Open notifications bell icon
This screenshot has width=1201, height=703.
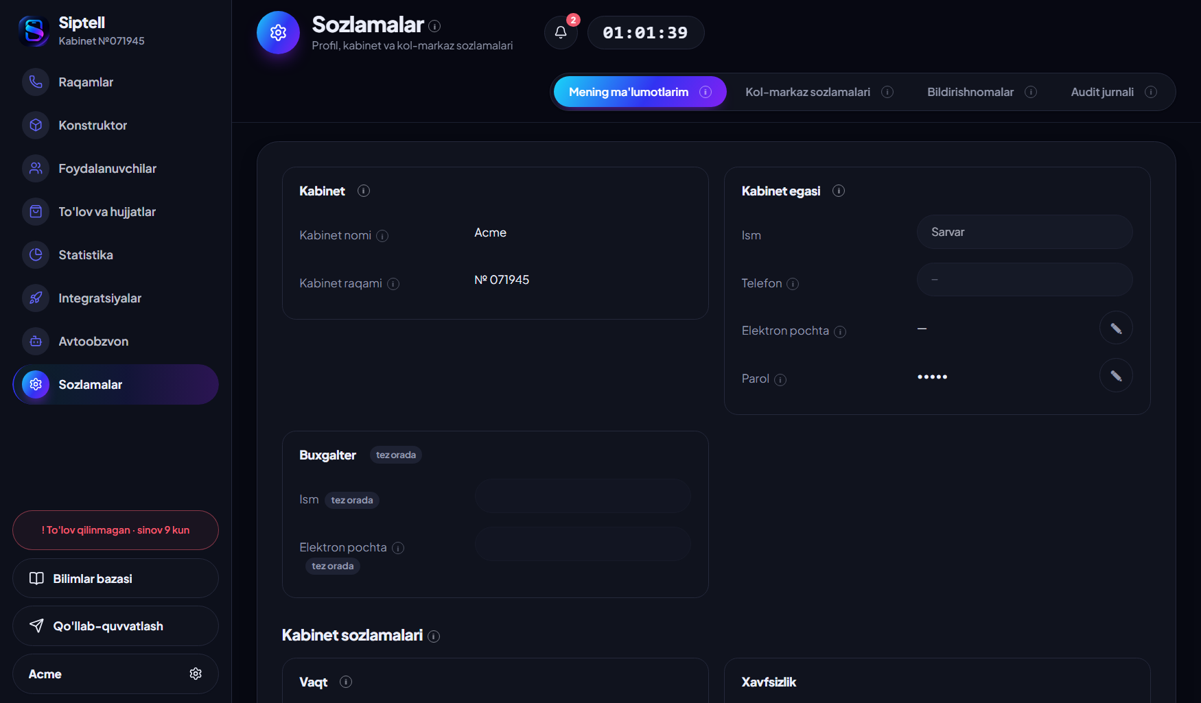click(x=561, y=32)
